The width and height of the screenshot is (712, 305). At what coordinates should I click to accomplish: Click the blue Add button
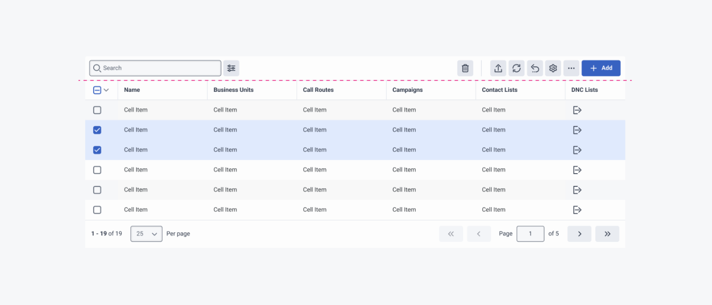click(601, 68)
